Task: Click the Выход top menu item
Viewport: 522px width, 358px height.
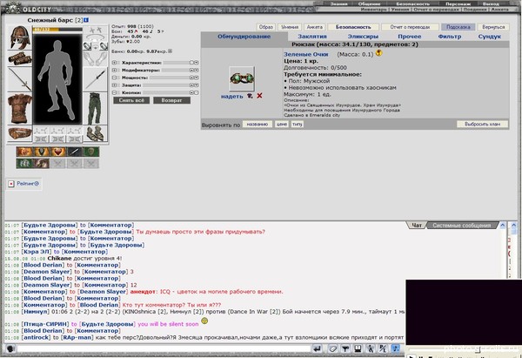Action: [491, 4]
